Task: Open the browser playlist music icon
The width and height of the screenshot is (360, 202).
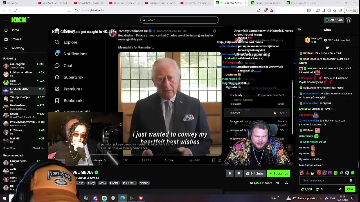Action: [318, 10]
